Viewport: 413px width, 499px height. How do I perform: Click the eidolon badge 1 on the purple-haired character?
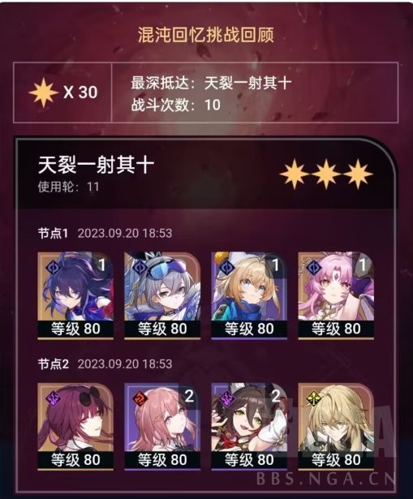(x=101, y=265)
